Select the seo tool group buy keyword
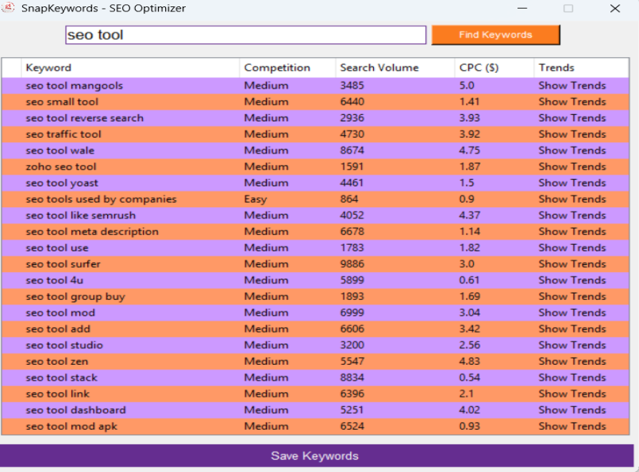The width and height of the screenshot is (639, 472). pos(75,296)
